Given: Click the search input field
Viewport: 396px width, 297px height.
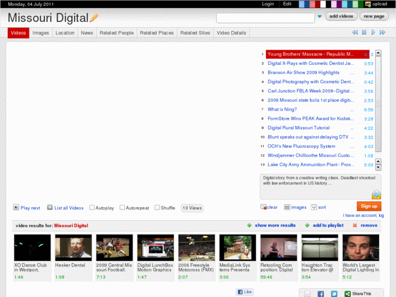Looking at the screenshot, I should (x=265, y=18).
